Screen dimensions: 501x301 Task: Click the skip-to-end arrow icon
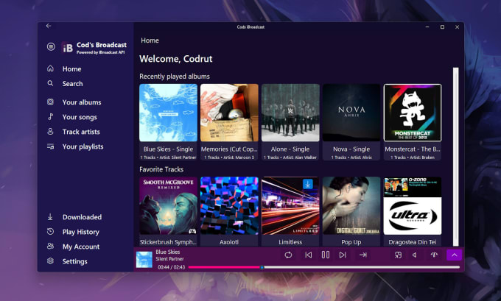(363, 255)
